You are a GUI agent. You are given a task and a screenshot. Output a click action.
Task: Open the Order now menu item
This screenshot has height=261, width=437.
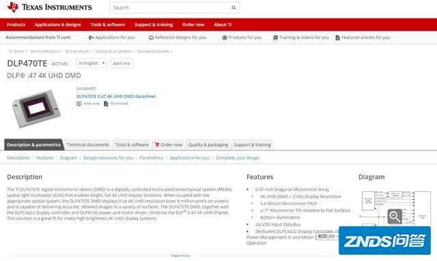pyautogui.click(x=193, y=25)
